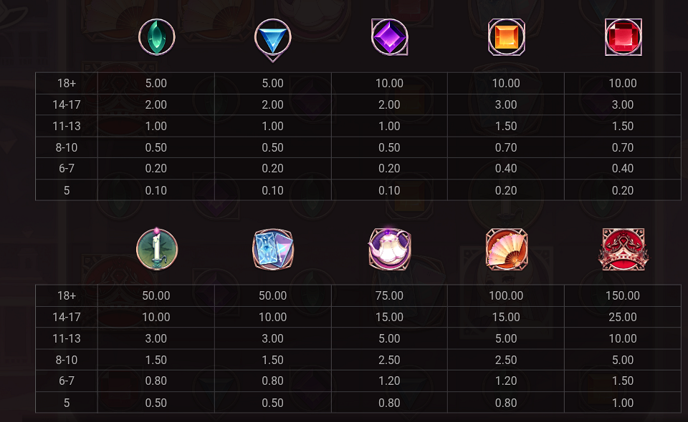The height and width of the screenshot is (422, 688).
Task: Select the blue triangle gem symbol
Action: pyautogui.click(x=273, y=36)
